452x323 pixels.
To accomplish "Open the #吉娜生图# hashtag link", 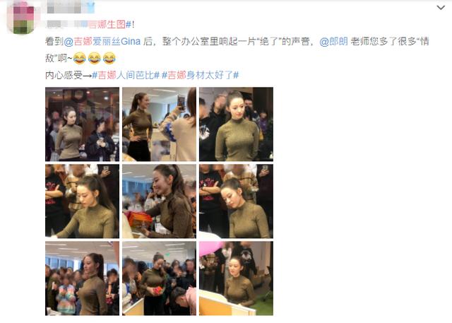I will pos(106,25).
